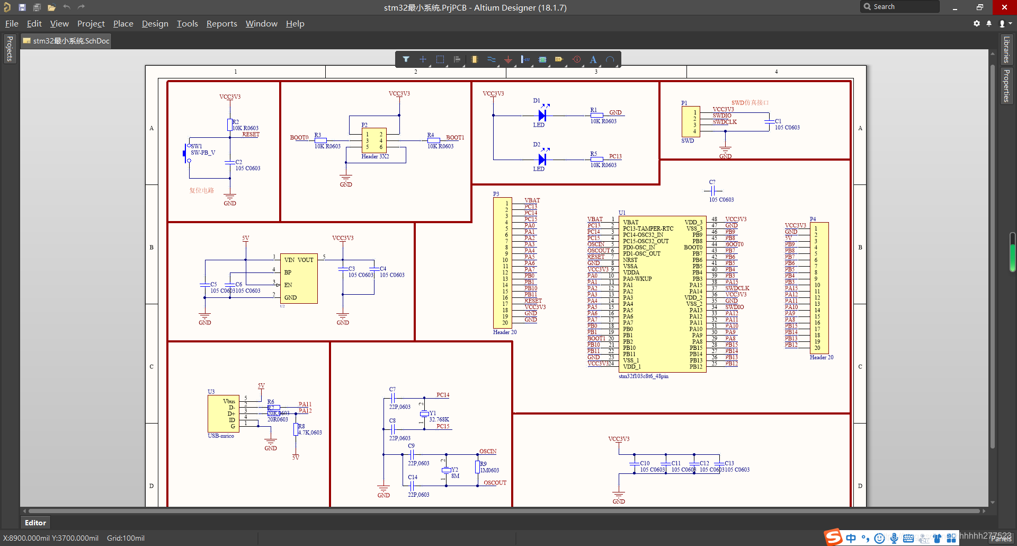1017x546 pixels.
Task: Select the U1 stm32f103c8t6 chip component
Action: (x=662, y=294)
